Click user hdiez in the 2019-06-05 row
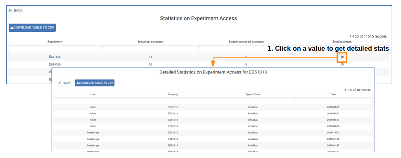 93,126
